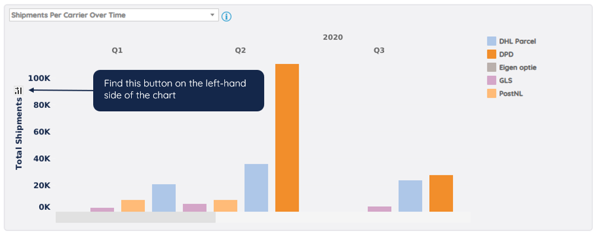Click the DPD legend orange swatch
Screen dimensions: 596x234
click(492, 55)
